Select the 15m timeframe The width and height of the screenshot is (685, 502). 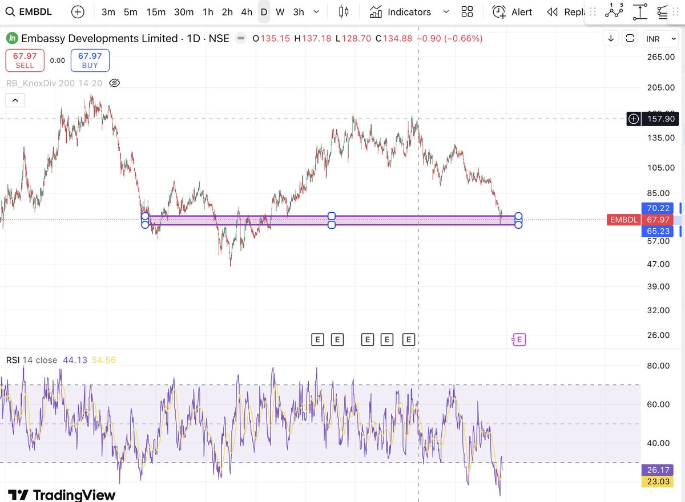click(156, 12)
